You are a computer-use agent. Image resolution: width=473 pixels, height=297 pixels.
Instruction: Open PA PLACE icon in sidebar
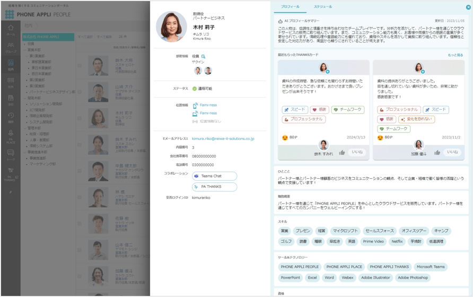click(11, 136)
